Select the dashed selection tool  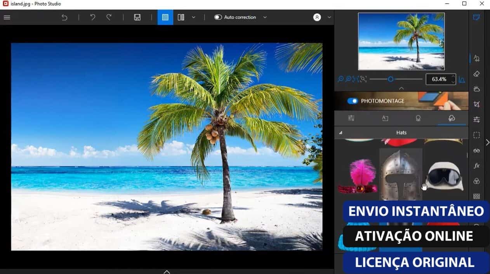tap(477, 135)
